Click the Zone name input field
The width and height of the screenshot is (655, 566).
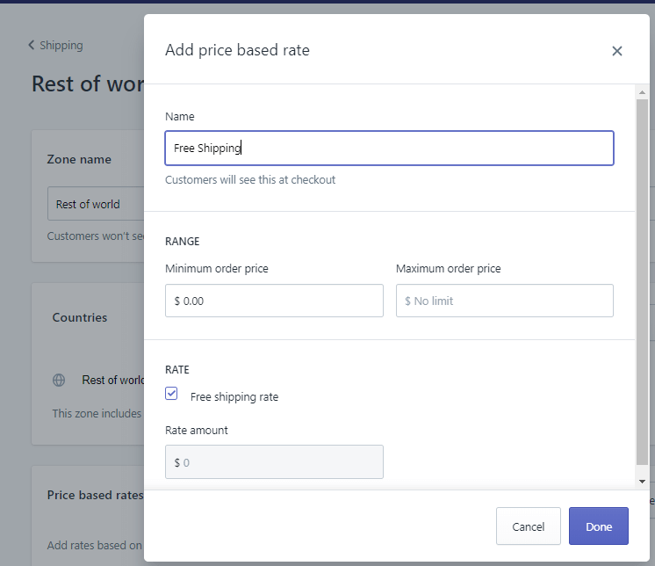[95, 204]
